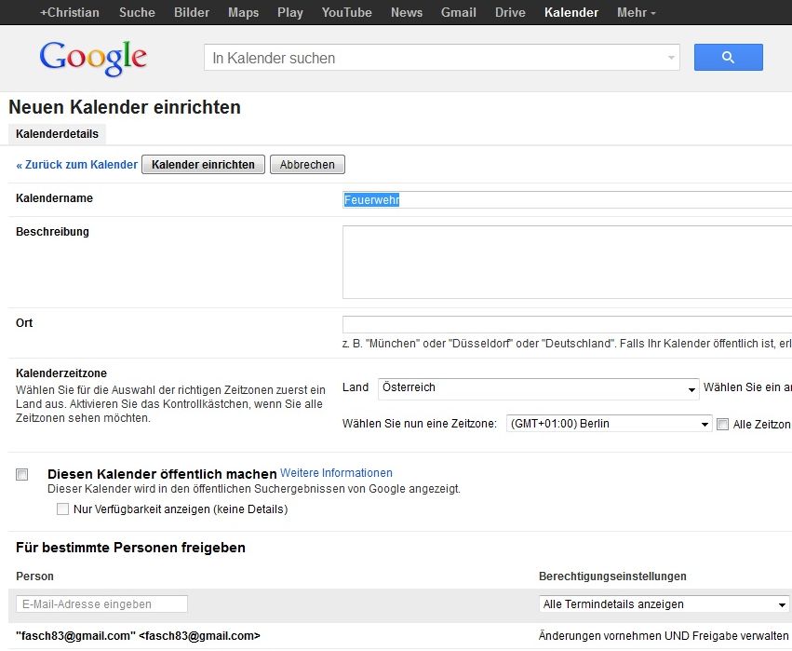
Task: Open the Land dropdown showing Österreich
Action: pyautogui.click(x=538, y=388)
